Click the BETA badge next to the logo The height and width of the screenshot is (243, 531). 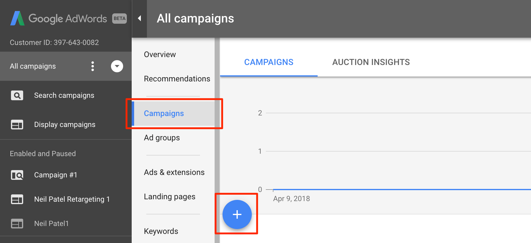pos(119,19)
